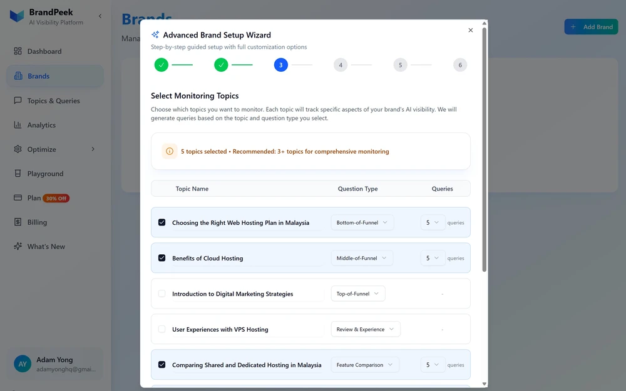626x391 pixels.
Task: Open Topics & Queries from sidebar
Action: [x=55, y=101]
